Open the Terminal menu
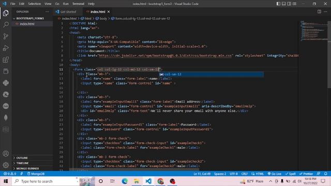This screenshot has width=331, height=186. tap(78, 4)
